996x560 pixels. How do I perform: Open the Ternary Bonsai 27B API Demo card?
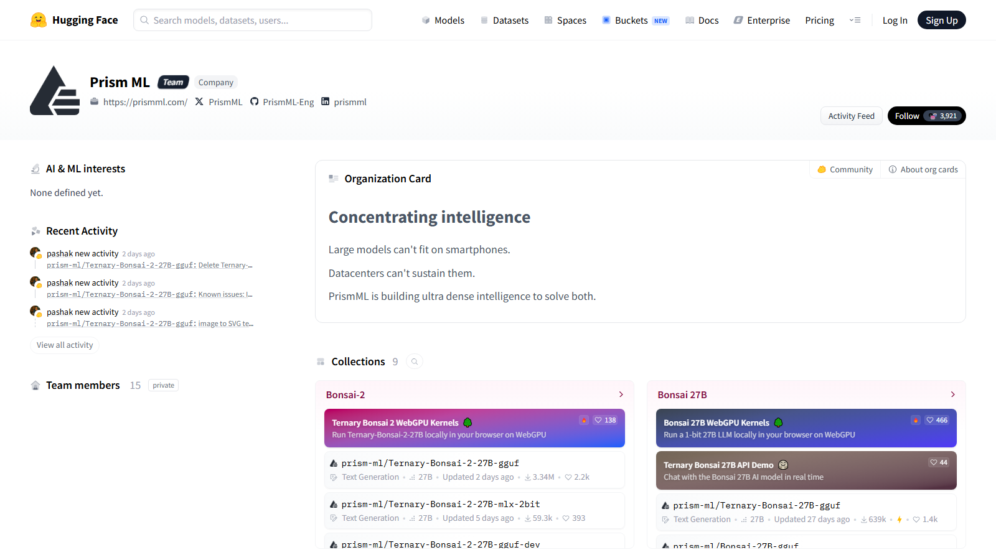pos(806,470)
